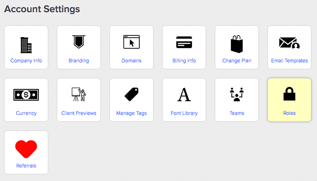Click the Email Templates text link

(x=289, y=61)
